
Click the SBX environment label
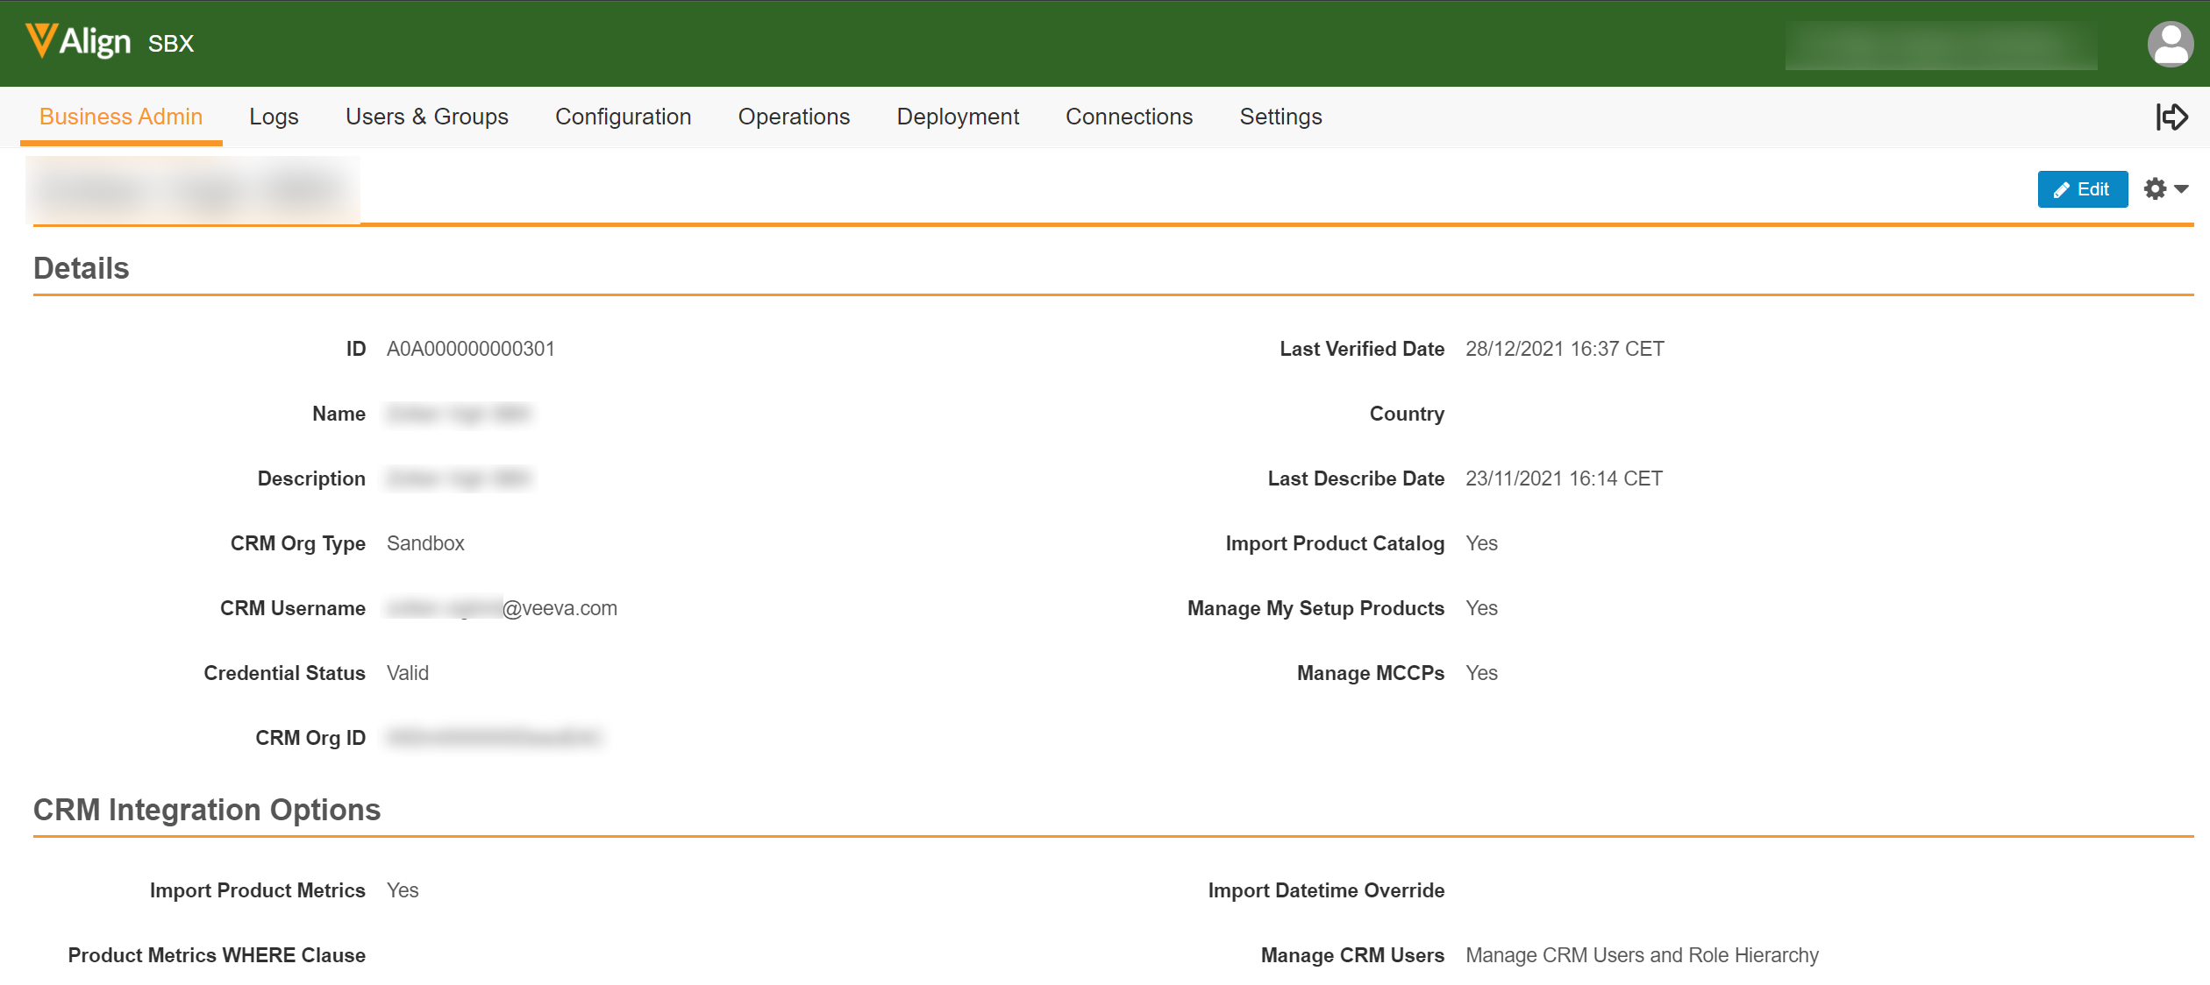170,44
